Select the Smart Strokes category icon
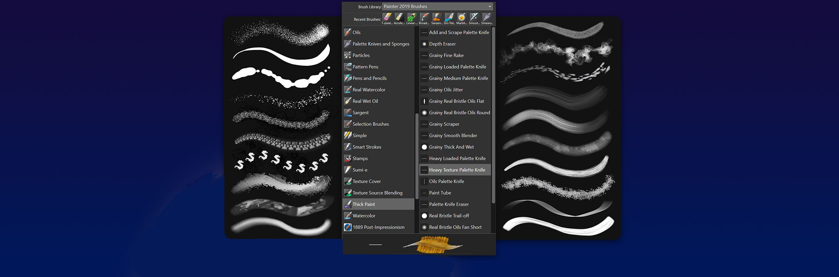Image resolution: width=839 pixels, height=277 pixels. coord(348,147)
